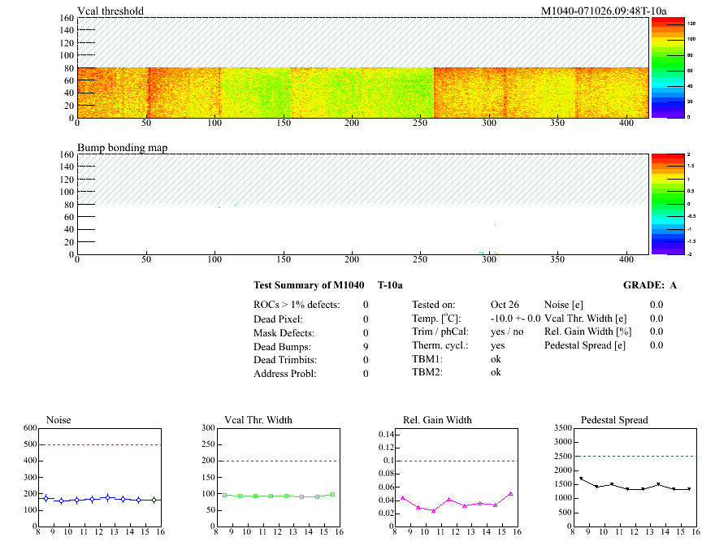Click the 'ok' value next to TBM1
This screenshot has height=546, width=728.
[x=496, y=359]
